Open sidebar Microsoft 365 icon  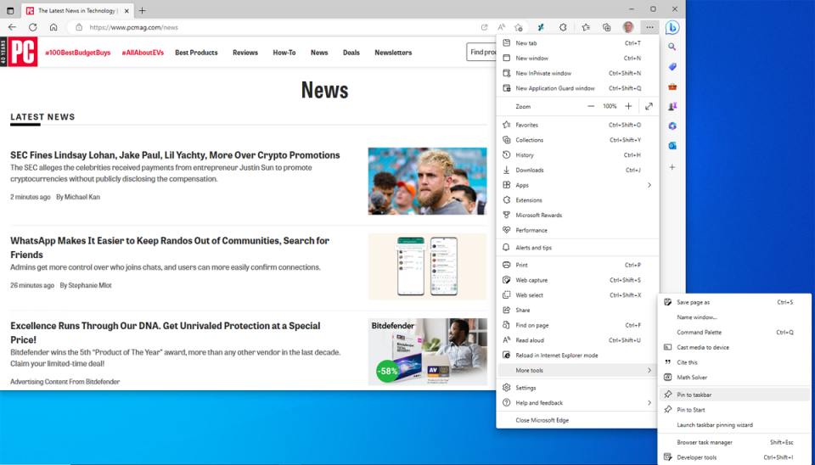click(672, 126)
